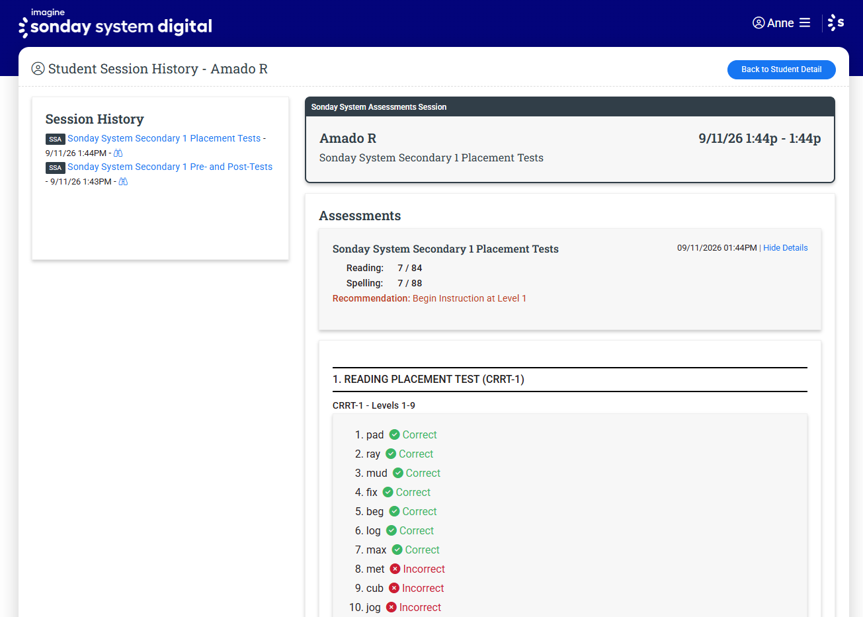The image size is (863, 617).
Task: Open Sonday System Secondary 1 Pre- and Post-Tests session
Action: (170, 167)
